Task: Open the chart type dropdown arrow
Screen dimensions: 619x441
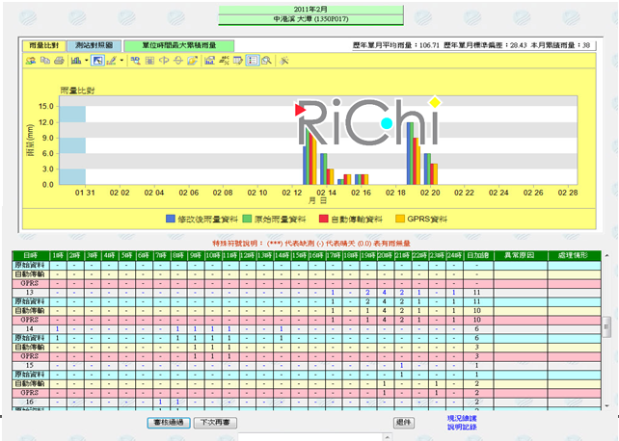Action: (86, 61)
